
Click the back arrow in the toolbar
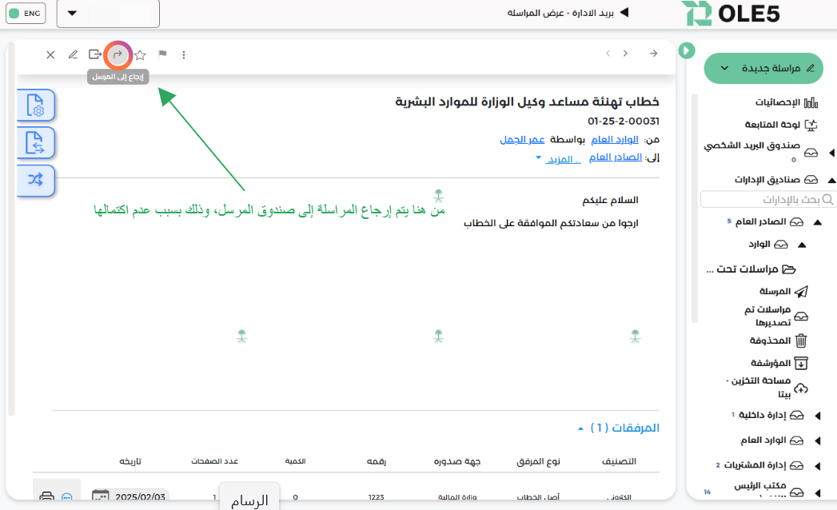coord(653,54)
